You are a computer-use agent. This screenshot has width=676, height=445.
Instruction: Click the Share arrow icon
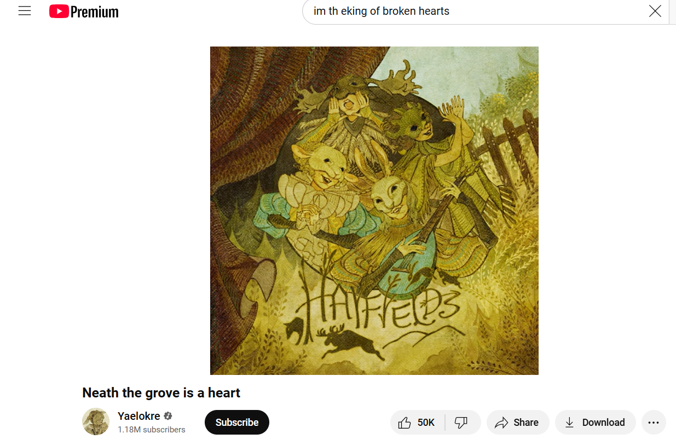pos(501,423)
